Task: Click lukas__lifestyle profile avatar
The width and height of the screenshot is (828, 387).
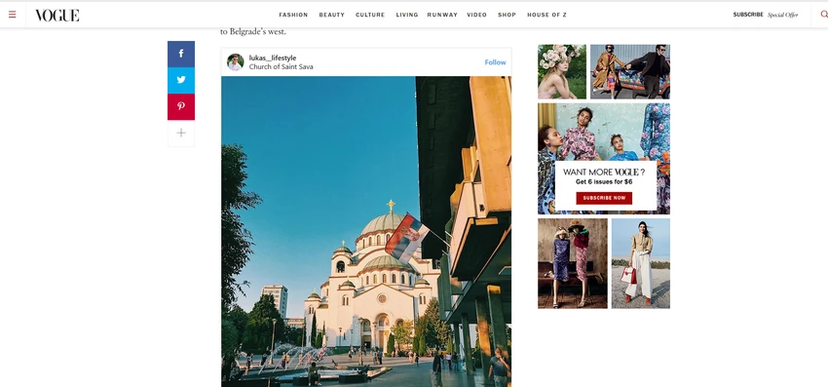Action: pos(235,61)
